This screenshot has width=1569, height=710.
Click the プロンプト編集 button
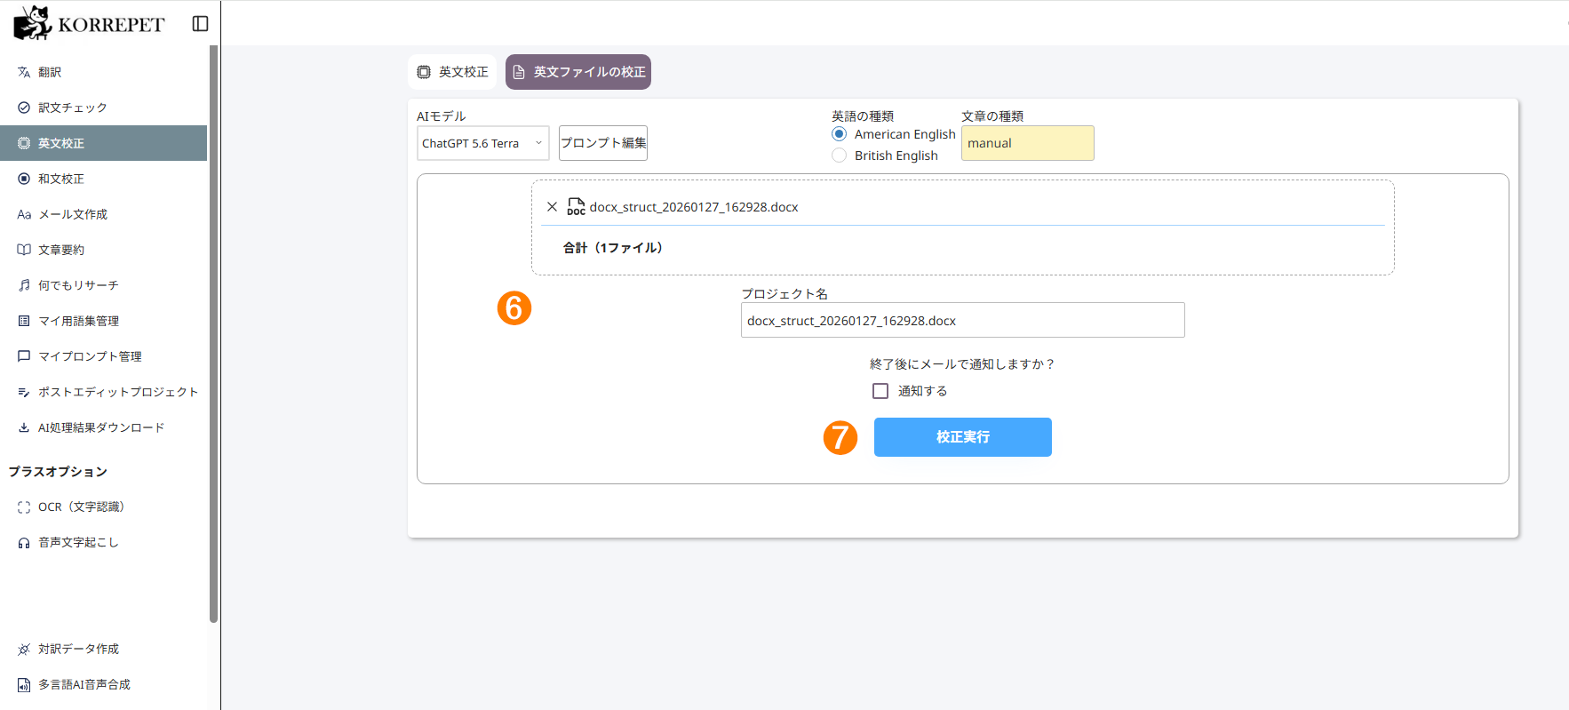point(603,143)
